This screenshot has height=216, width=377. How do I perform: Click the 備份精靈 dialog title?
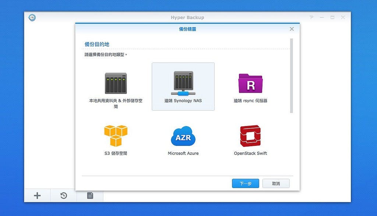187,29
